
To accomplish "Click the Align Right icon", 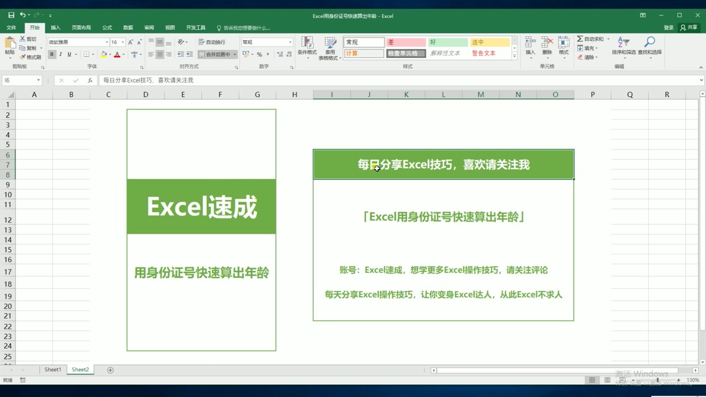I will pyautogui.click(x=168, y=54).
